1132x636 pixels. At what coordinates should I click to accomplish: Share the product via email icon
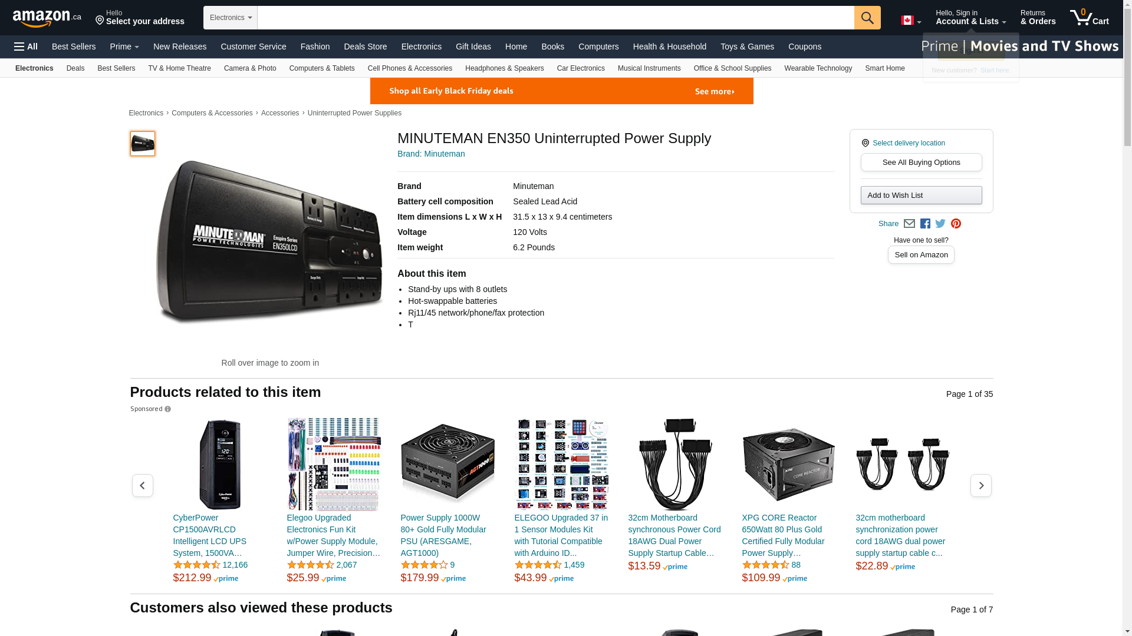[909, 224]
